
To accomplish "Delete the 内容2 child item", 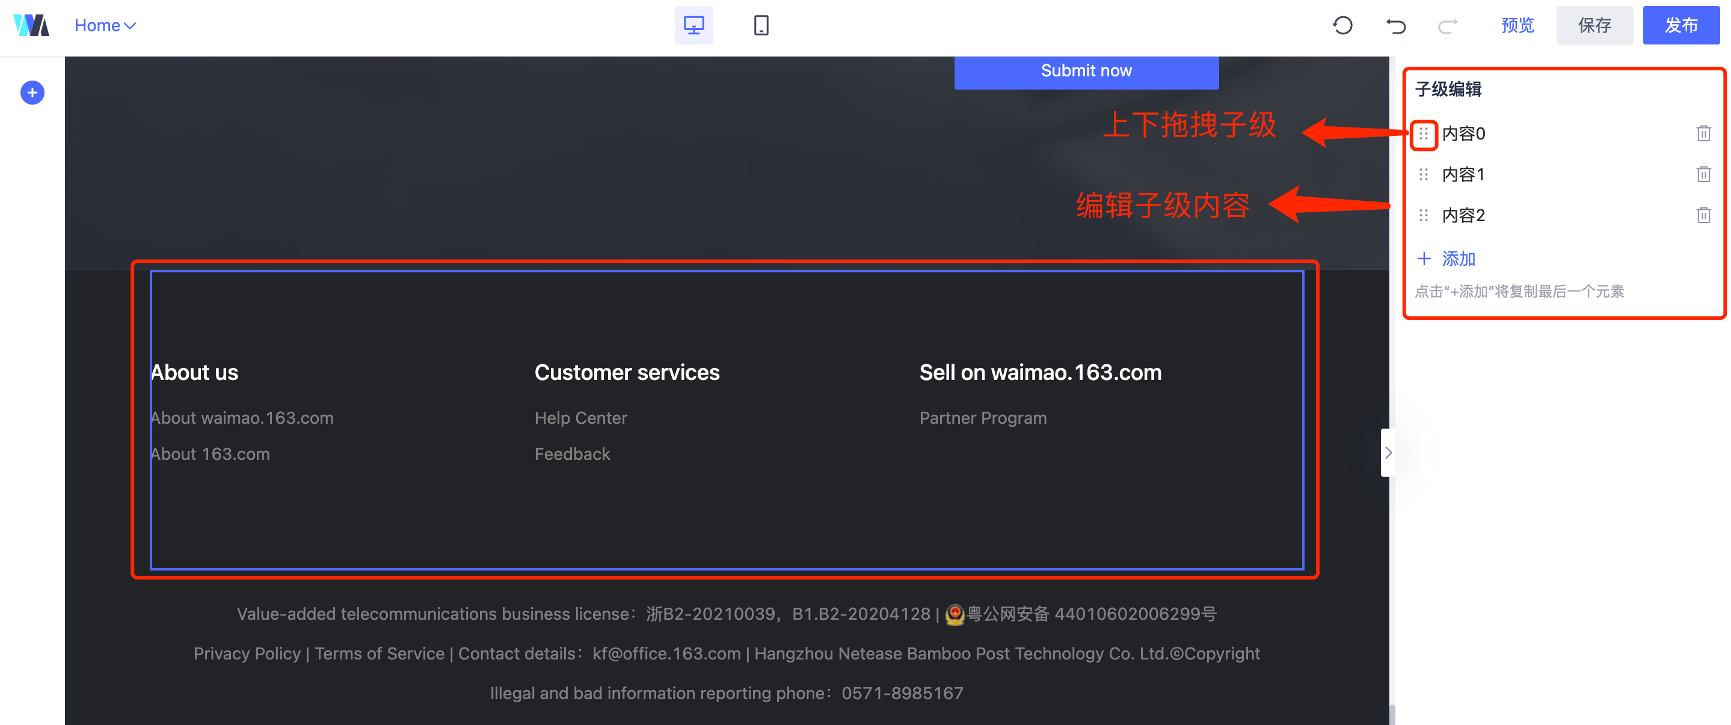I will (1703, 216).
